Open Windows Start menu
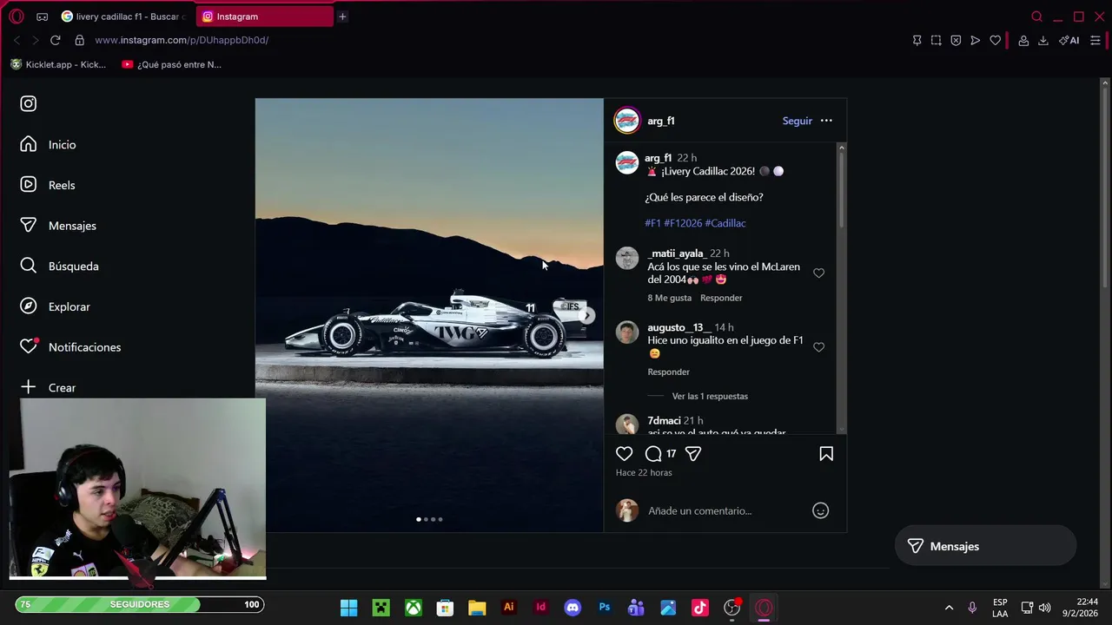The image size is (1112, 625). point(348,608)
